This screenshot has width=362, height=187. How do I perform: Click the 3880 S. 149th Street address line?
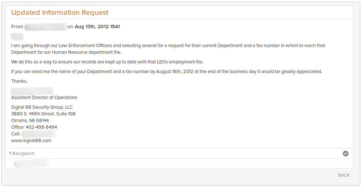point(43,114)
